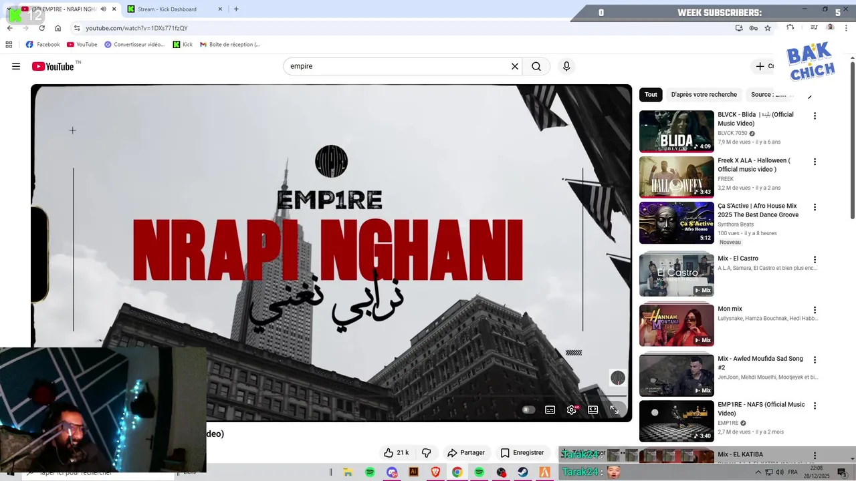This screenshot has height=481, width=856.
Task: Select the 'D'après votre recherche' chip
Action: 704,94
